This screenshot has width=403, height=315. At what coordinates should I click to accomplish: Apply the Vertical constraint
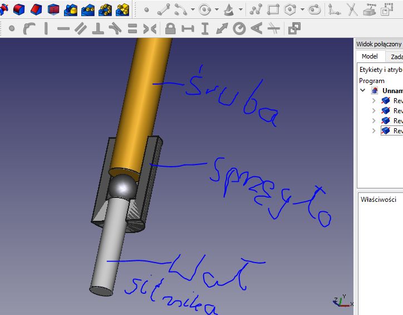46,28
